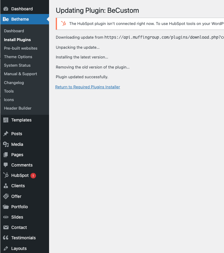Image resolution: width=224 pixels, height=253 pixels.
Task: Open the HubSpot menu label
Action: click(20, 175)
